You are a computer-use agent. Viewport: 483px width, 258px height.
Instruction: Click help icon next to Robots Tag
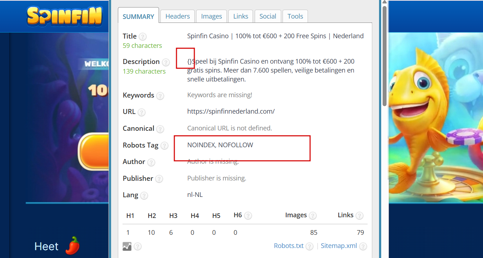[164, 146]
